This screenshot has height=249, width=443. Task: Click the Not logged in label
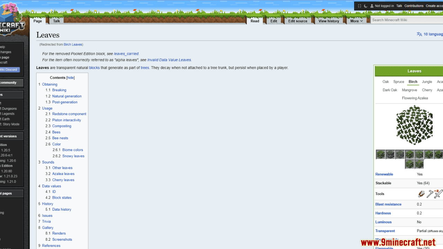384,6
